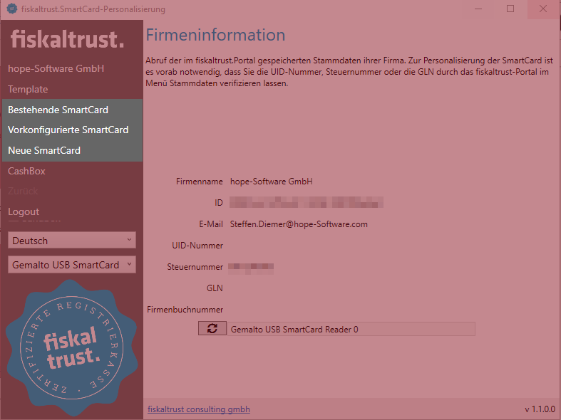Viewport: 561px width, 420px height.
Task: Click the Gemalto USB SmartCard Reader 0 field
Action: pos(351,329)
